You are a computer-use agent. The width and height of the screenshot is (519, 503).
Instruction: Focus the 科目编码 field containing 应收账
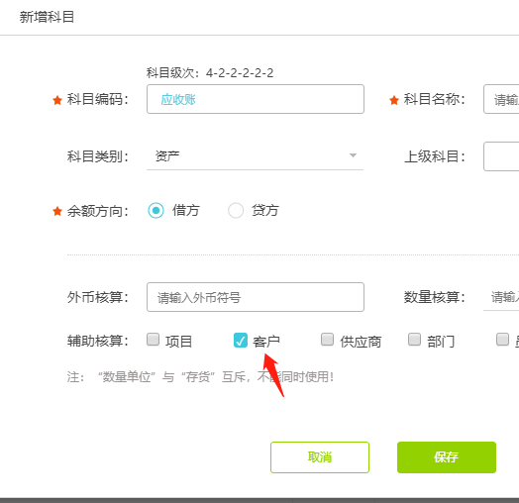(x=256, y=99)
